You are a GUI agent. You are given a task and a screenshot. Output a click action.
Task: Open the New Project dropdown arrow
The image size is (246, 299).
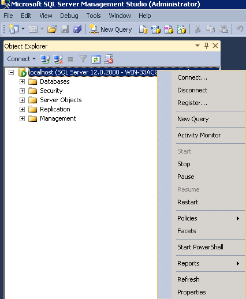pyautogui.click(x=23, y=29)
